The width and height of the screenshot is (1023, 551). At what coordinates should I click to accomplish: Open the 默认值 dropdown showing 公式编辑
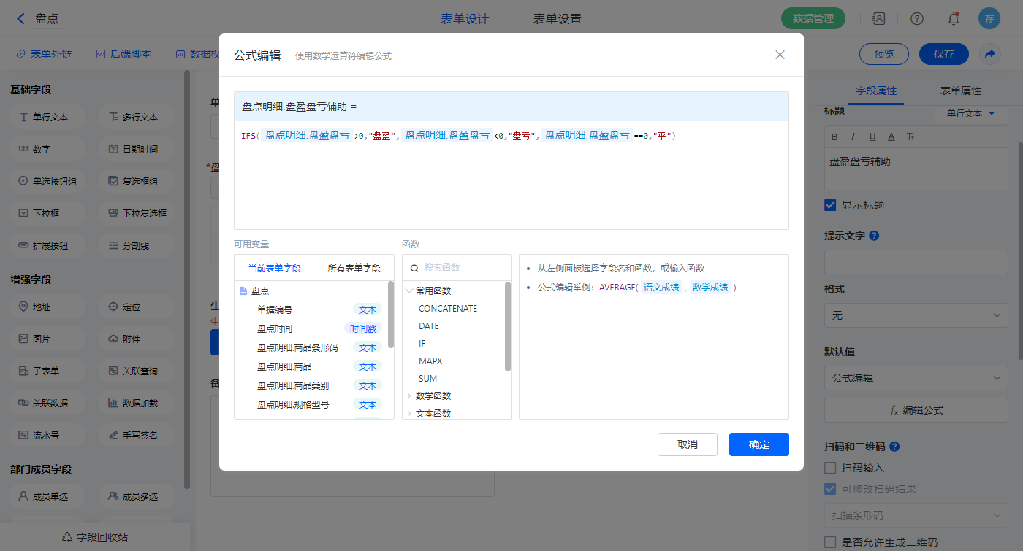point(916,378)
